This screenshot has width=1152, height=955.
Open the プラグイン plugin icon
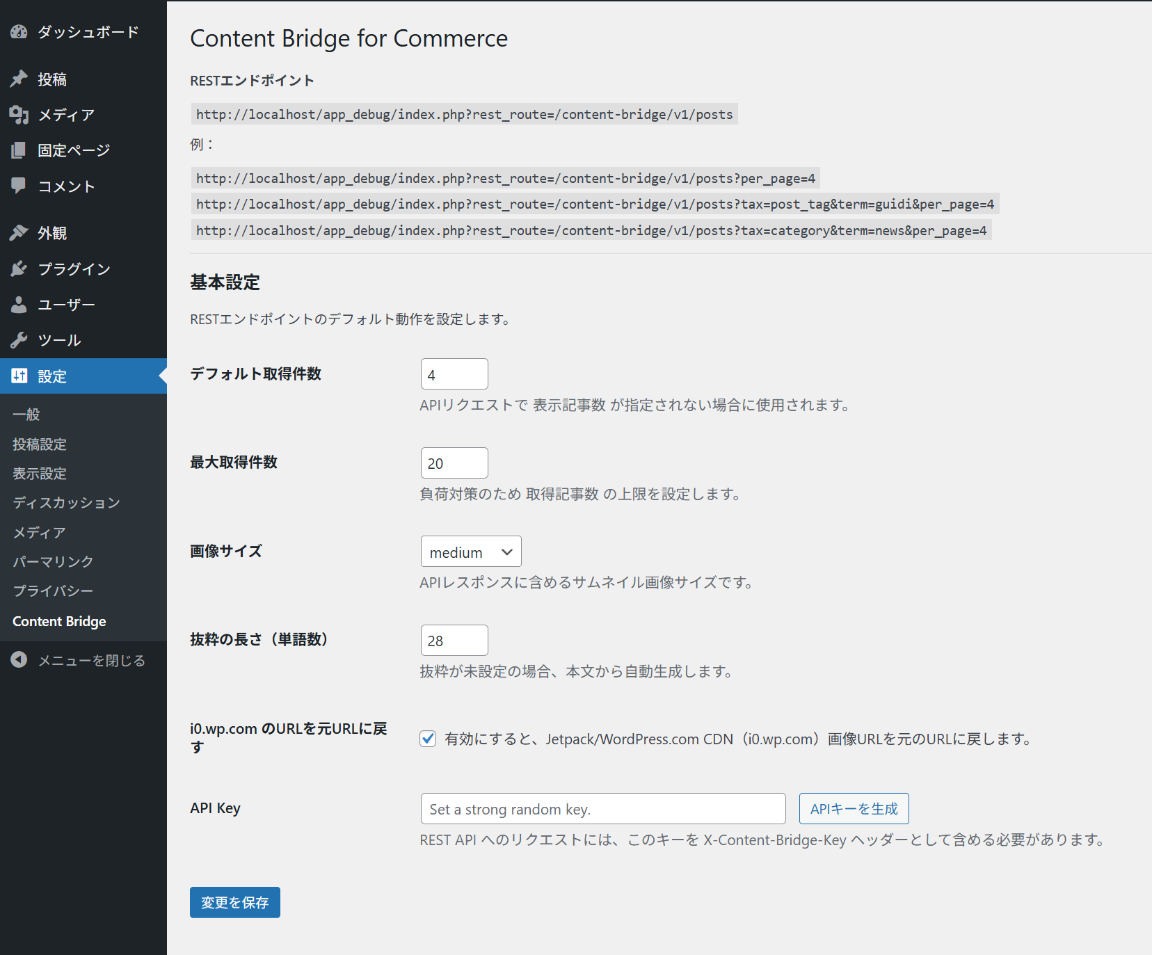19,268
